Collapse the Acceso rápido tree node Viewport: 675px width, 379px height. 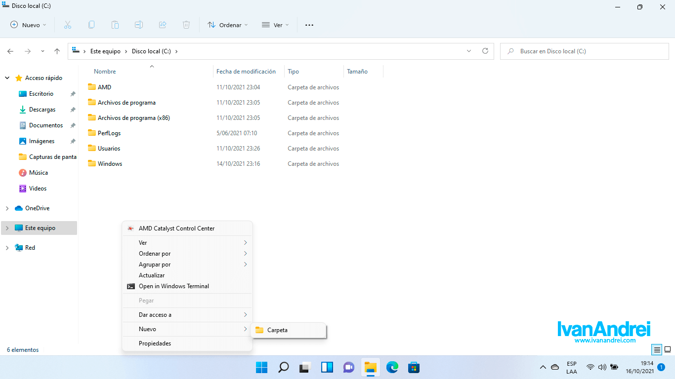point(7,78)
